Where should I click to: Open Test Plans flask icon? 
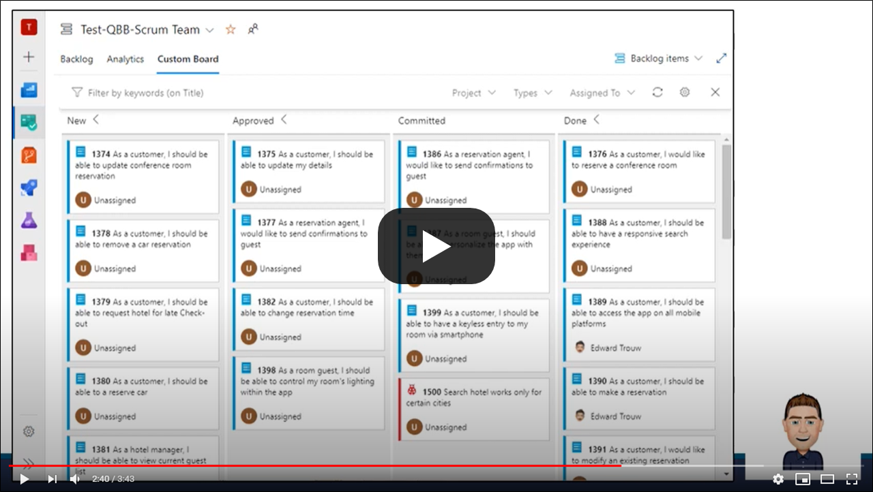coord(29,220)
